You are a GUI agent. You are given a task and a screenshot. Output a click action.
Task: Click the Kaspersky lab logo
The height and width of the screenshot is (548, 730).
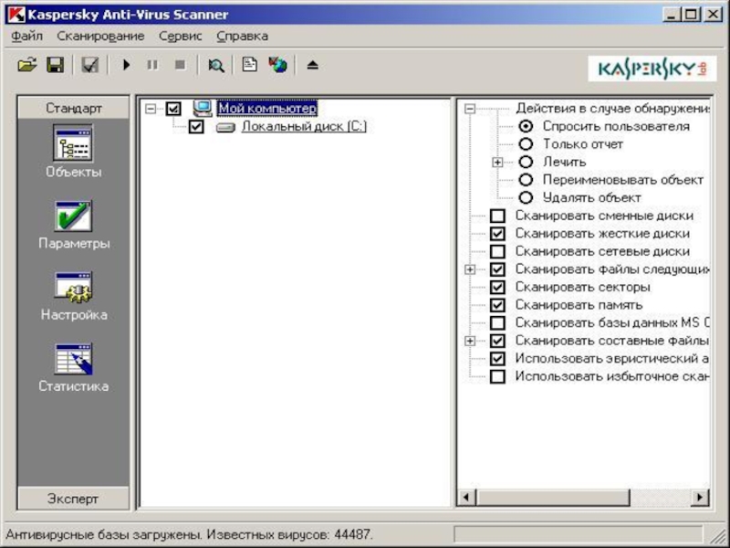pos(652,69)
